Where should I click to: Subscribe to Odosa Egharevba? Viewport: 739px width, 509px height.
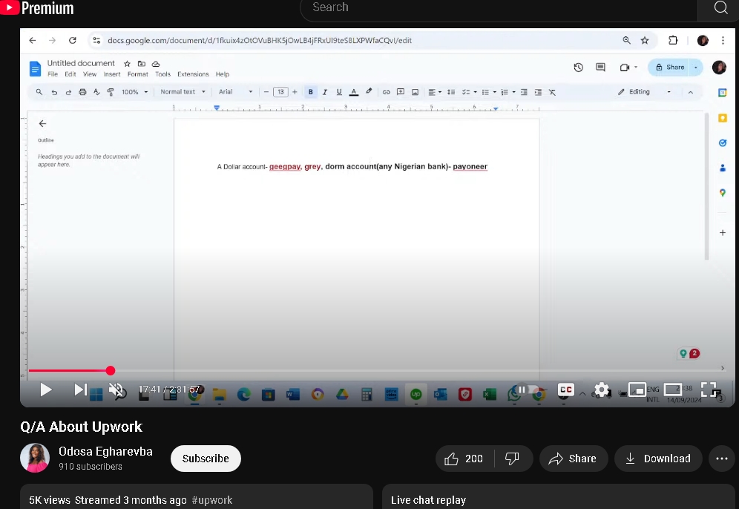point(206,459)
